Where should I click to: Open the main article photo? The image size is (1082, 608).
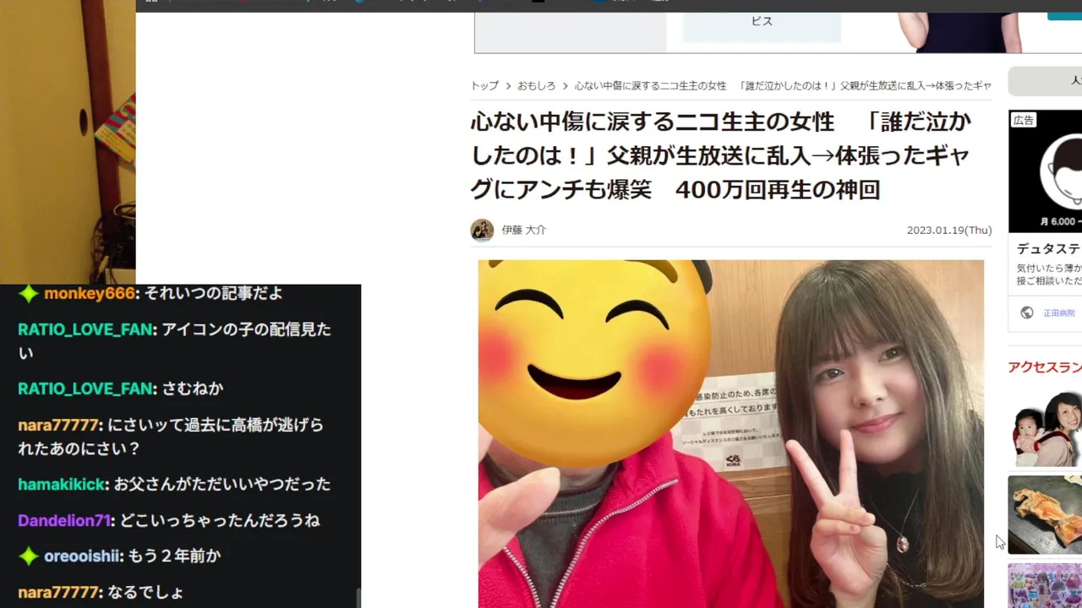point(731,433)
